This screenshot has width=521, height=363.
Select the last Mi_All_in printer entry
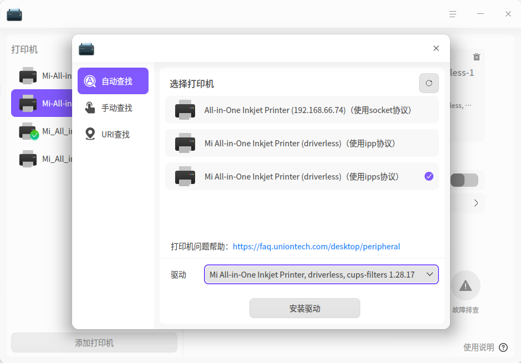42,159
